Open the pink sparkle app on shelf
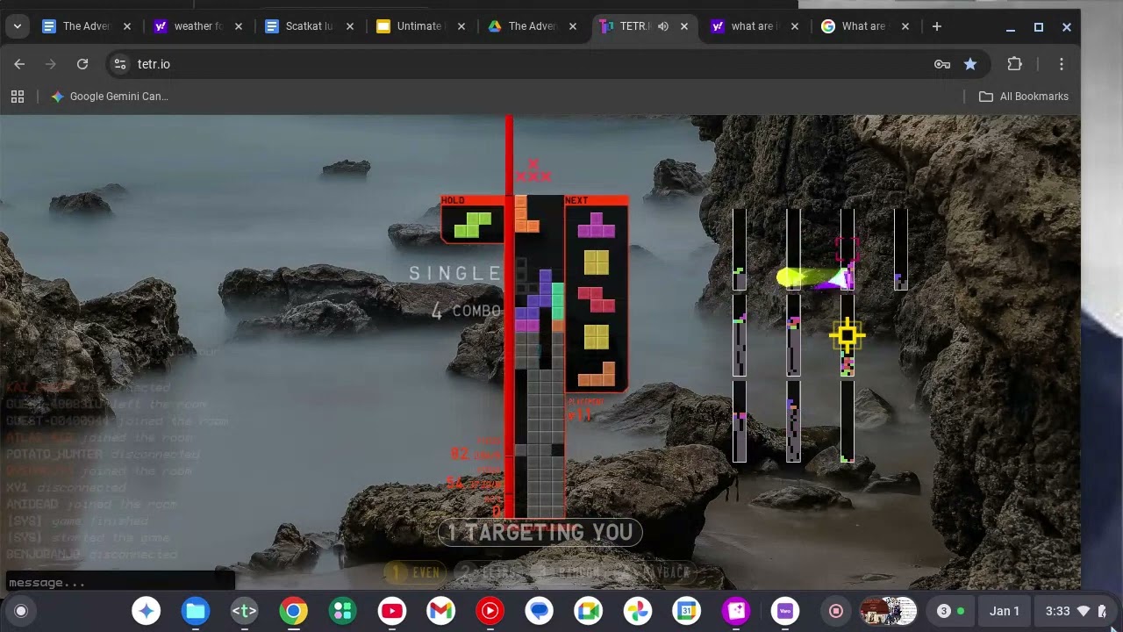Viewport: 1123px width, 632px height. coord(736,611)
